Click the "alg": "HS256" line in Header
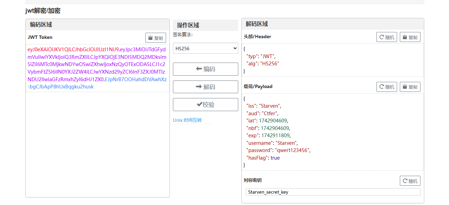The image size is (449, 205). 263,64
